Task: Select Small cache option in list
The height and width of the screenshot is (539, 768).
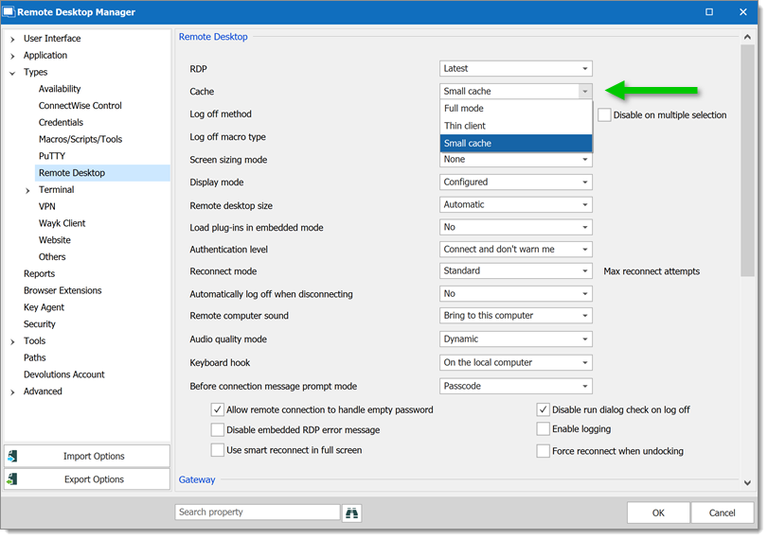Action: click(516, 144)
